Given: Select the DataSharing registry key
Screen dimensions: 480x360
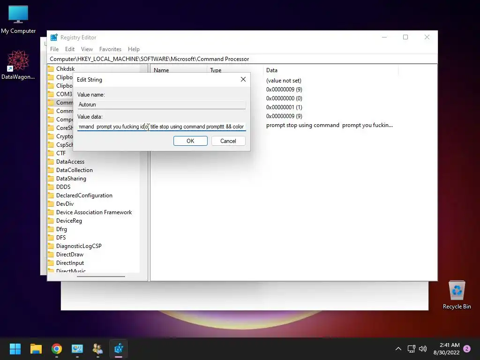Looking at the screenshot, I should (x=71, y=179).
